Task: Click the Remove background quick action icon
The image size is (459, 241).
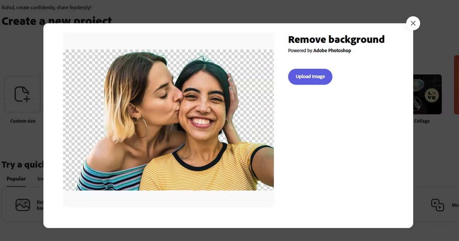Action: coord(23,205)
